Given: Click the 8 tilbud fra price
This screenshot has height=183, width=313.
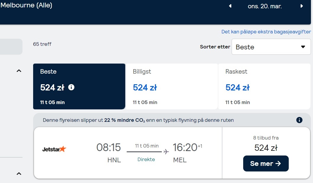Looking at the screenshot, I should coord(266,148).
